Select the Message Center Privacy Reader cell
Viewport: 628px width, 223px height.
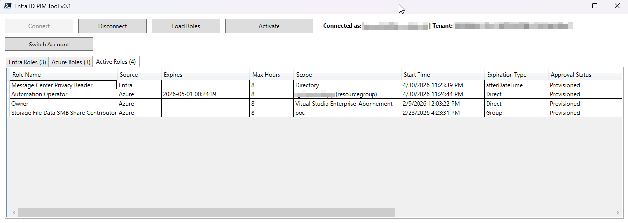(64, 85)
